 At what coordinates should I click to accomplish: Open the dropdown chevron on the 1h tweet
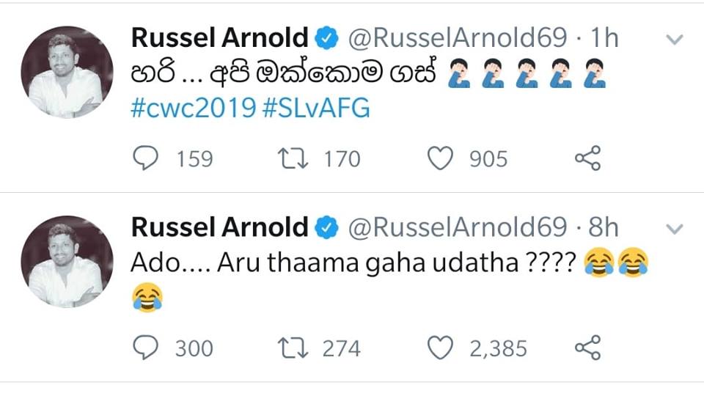[675, 40]
